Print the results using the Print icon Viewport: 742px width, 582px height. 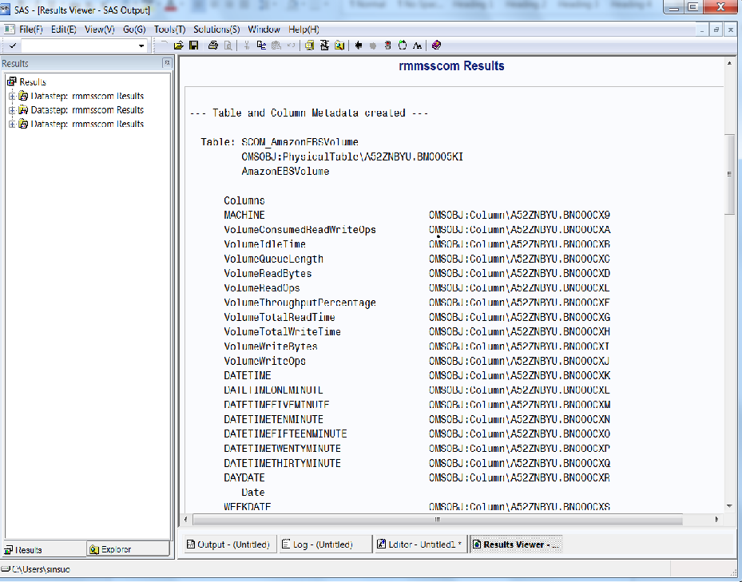[212, 45]
